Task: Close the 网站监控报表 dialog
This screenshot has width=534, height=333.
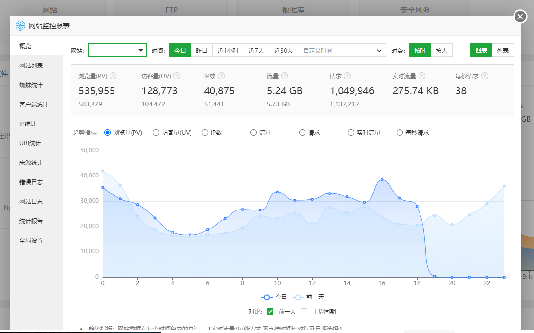Action: point(520,17)
